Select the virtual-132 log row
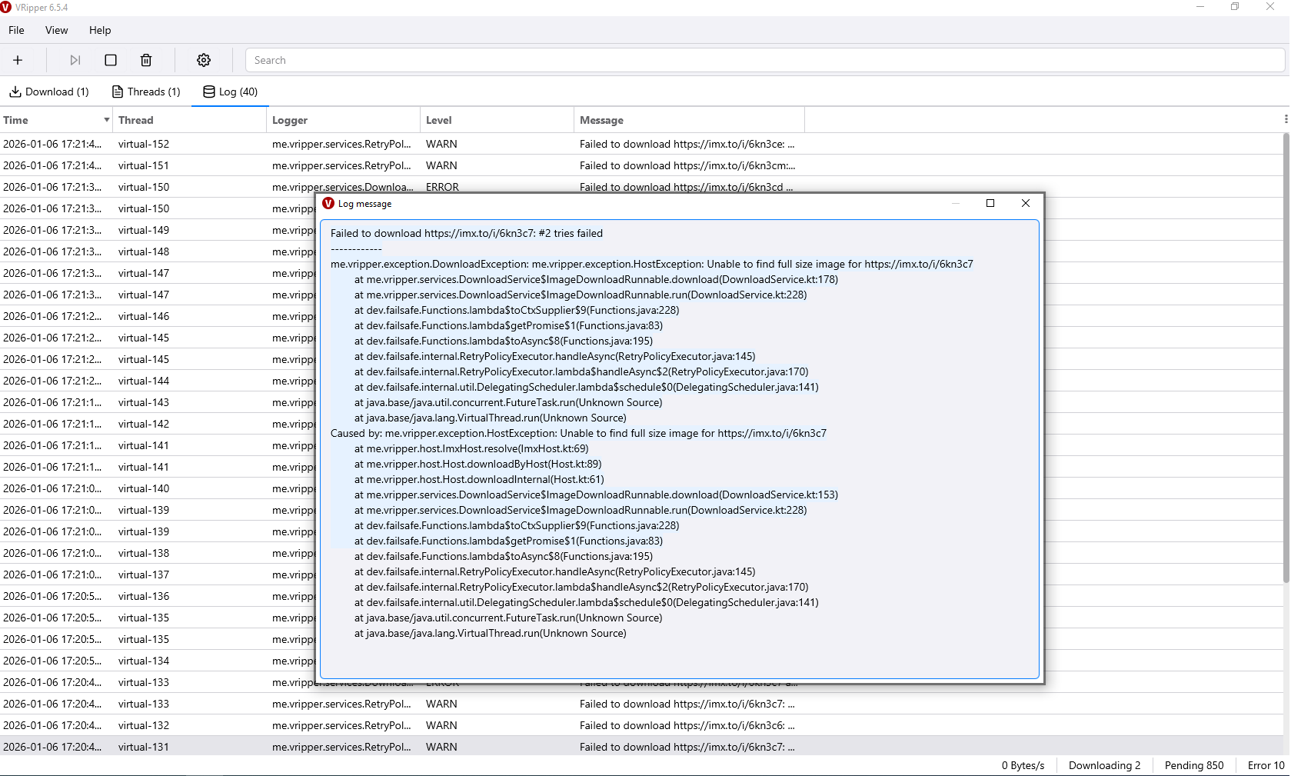 pyautogui.click(x=641, y=725)
